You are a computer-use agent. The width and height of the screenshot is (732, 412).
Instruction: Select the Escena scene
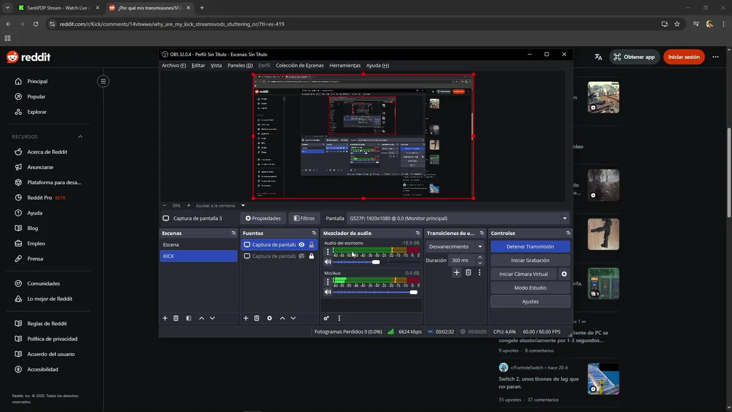coord(198,244)
